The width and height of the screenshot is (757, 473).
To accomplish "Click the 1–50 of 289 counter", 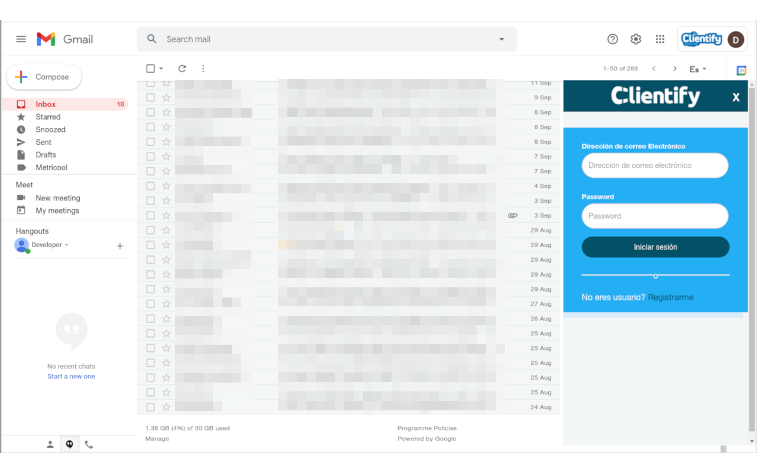I will [620, 69].
